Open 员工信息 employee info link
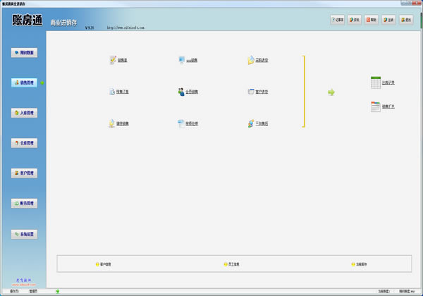Image resolution: width=423 pixels, height=296 pixels. click(x=232, y=264)
